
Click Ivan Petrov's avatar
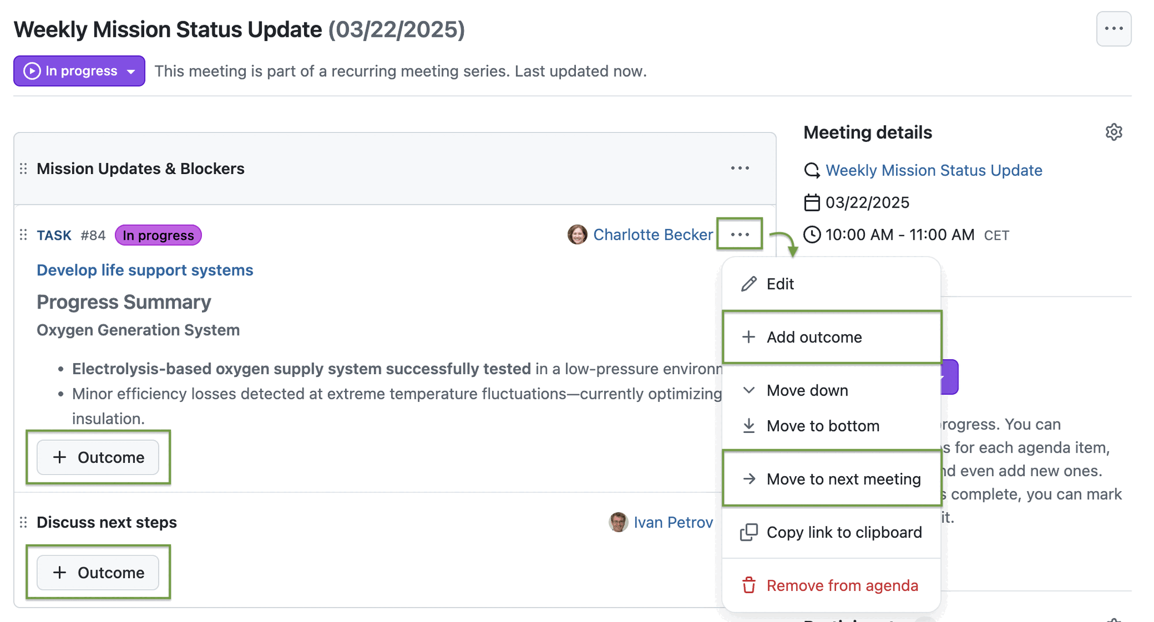tap(618, 522)
